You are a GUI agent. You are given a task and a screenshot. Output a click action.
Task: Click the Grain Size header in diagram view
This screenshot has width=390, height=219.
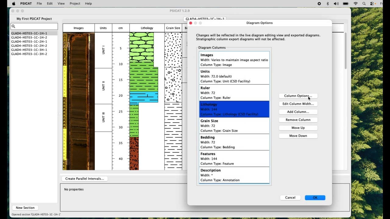pos(173,28)
